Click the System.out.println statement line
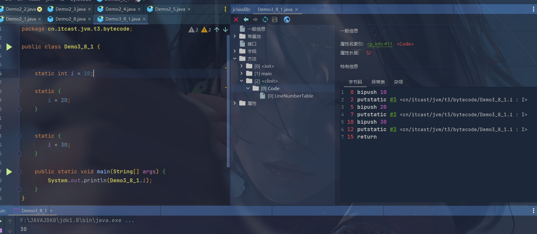Viewport: 537px width, 234px height. 100,180
